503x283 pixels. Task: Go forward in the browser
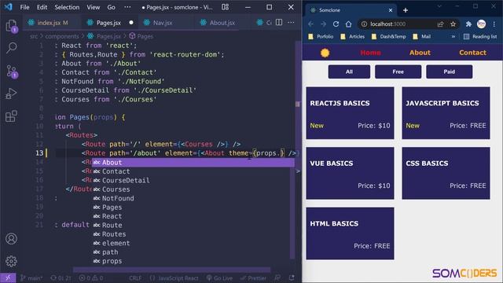323,24
